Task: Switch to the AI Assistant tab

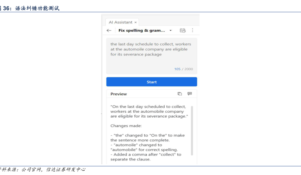Action: point(120,23)
